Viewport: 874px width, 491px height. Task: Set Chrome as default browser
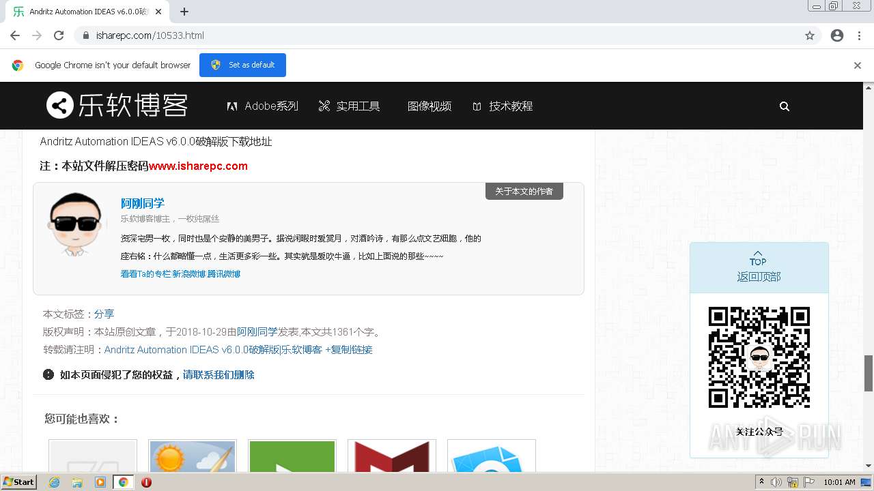pos(242,65)
